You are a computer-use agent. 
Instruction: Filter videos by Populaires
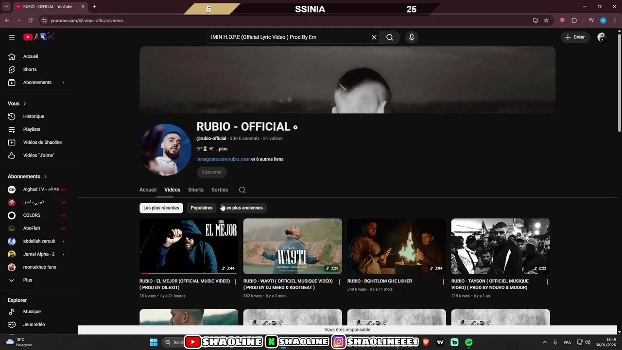tap(202, 208)
